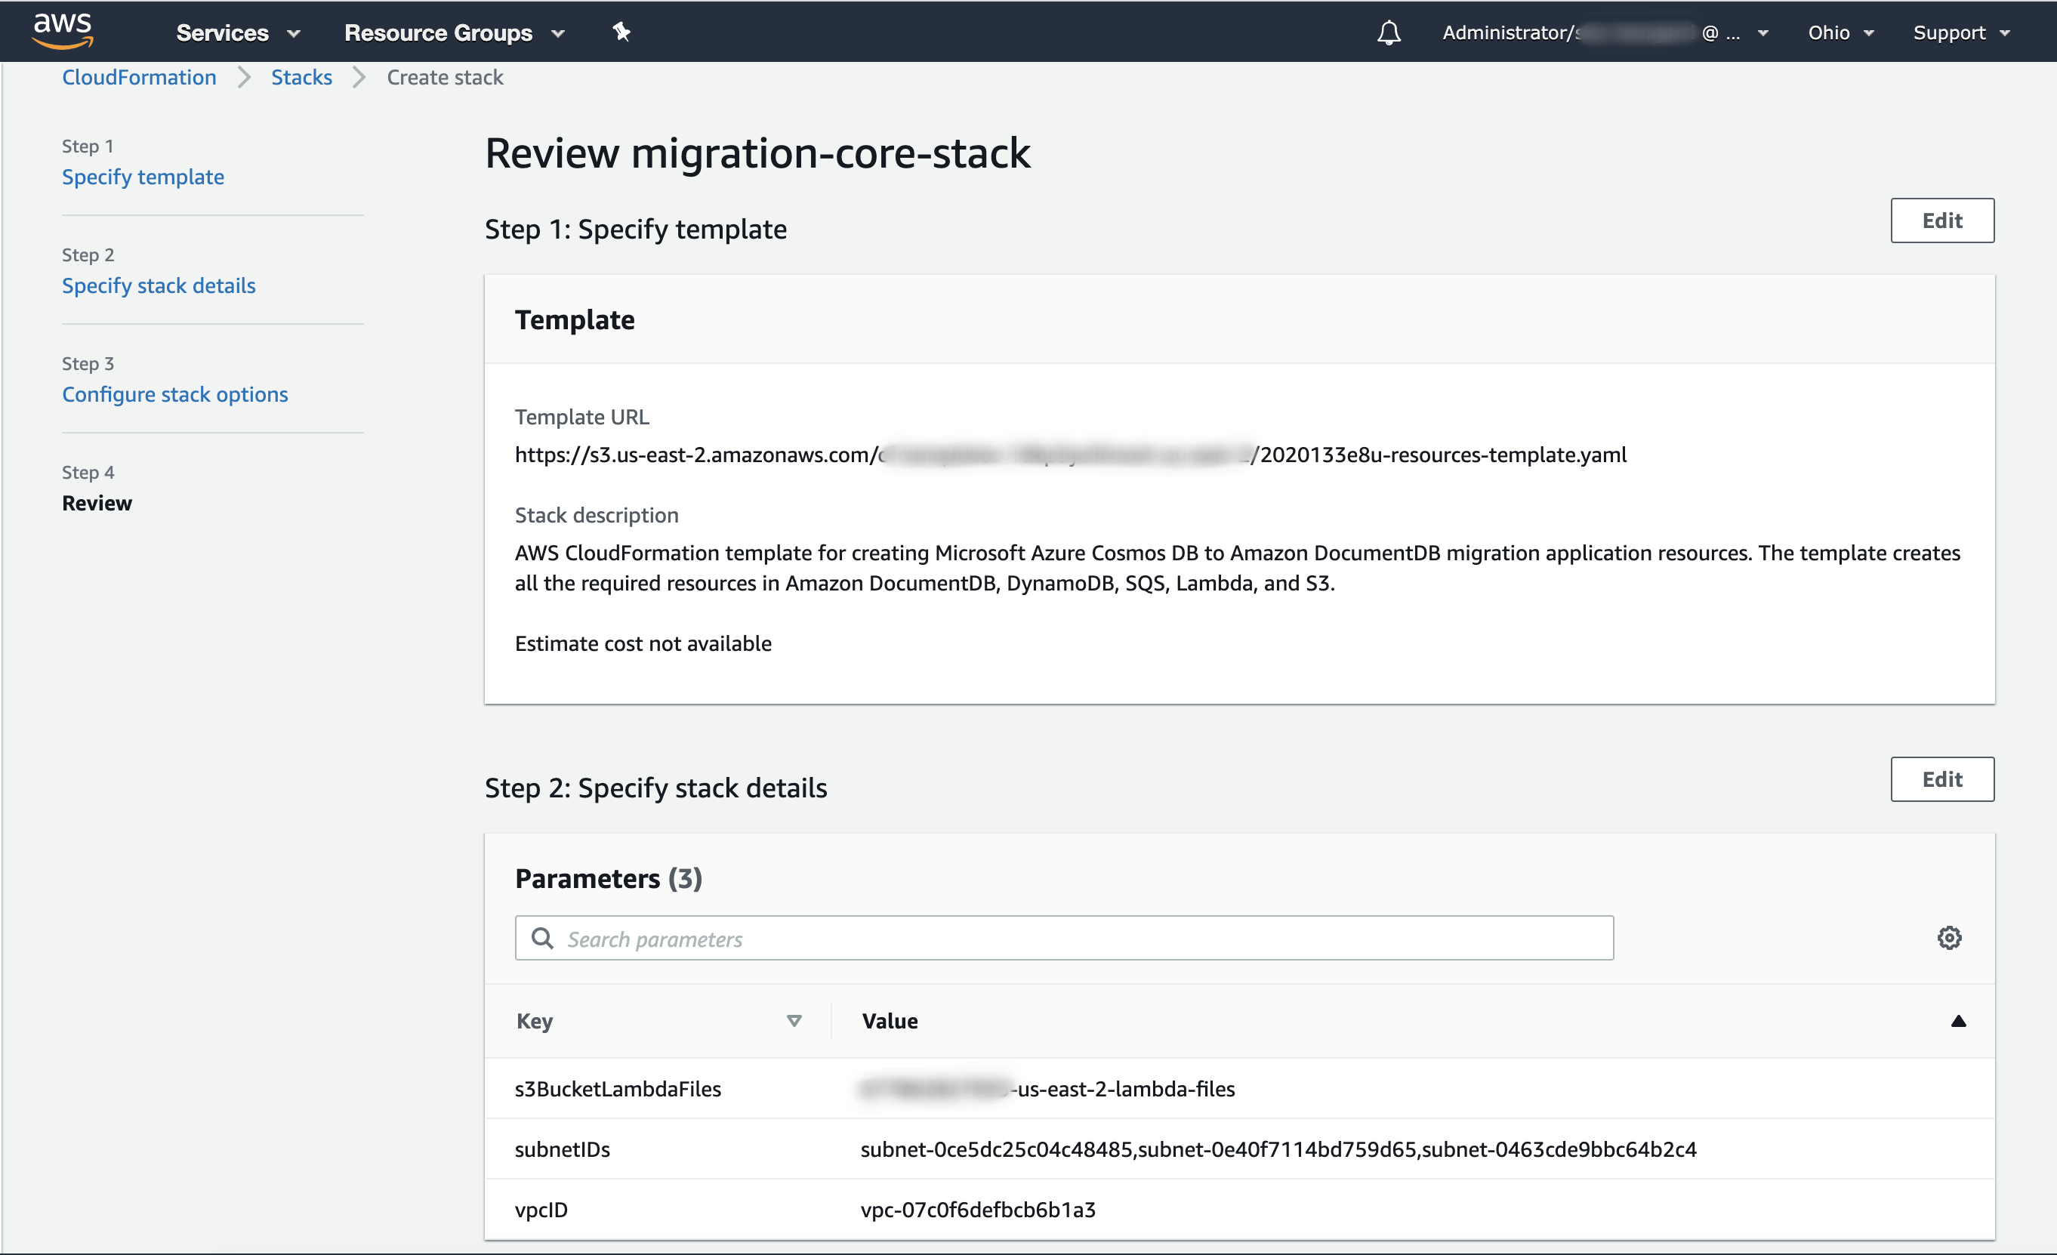The height and width of the screenshot is (1255, 2057).
Task: Click the pin shortcuts icon
Action: point(621,32)
